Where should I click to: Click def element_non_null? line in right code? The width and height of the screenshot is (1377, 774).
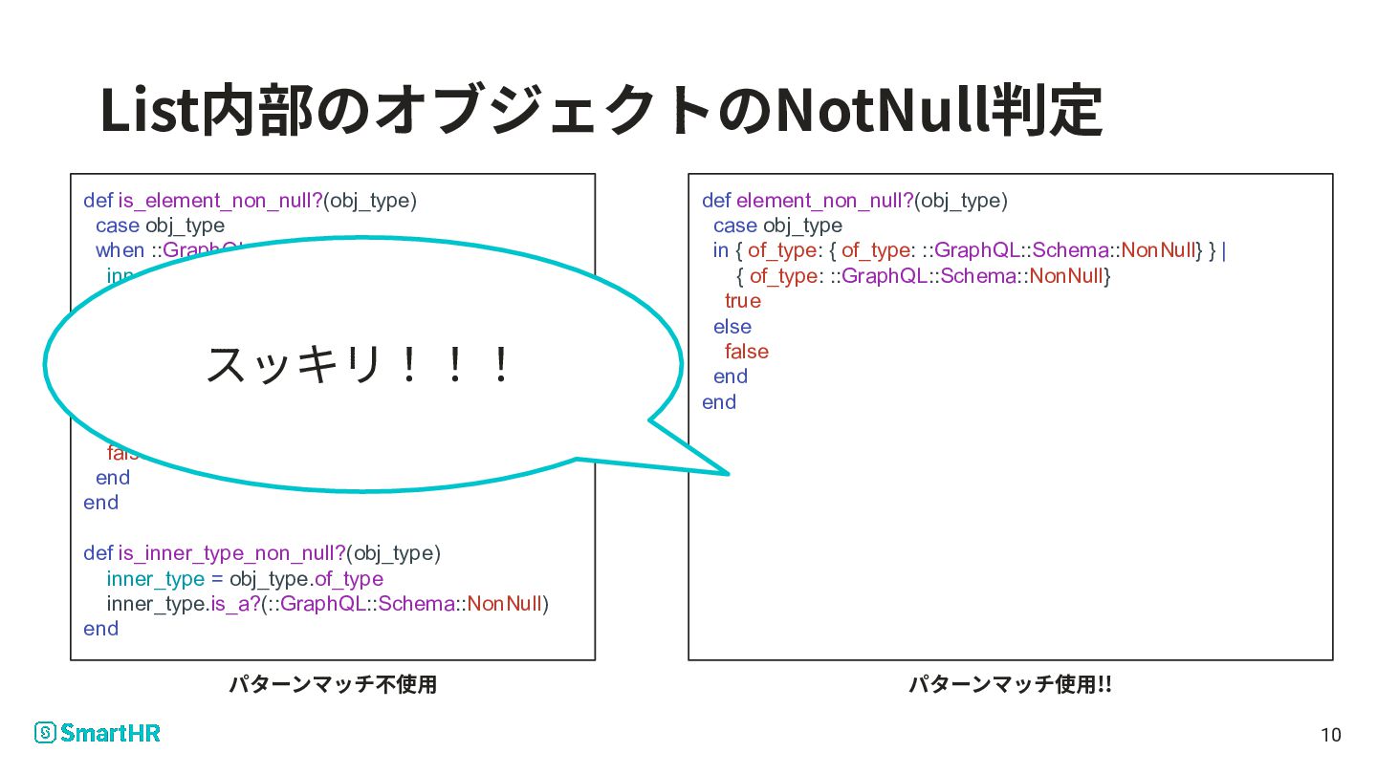coord(855,201)
